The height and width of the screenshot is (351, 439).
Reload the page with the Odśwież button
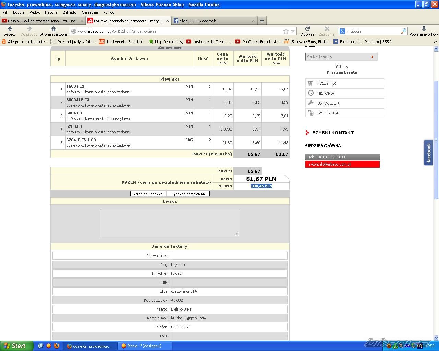pos(307,29)
